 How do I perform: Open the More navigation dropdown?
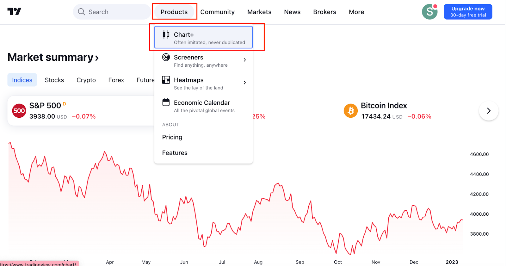tap(356, 12)
